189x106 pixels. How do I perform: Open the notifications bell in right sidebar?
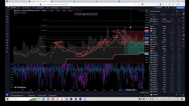pyautogui.click(x=183, y=46)
